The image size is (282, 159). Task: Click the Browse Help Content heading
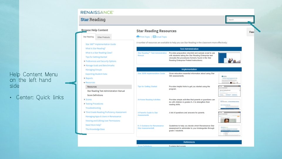tap(95, 30)
